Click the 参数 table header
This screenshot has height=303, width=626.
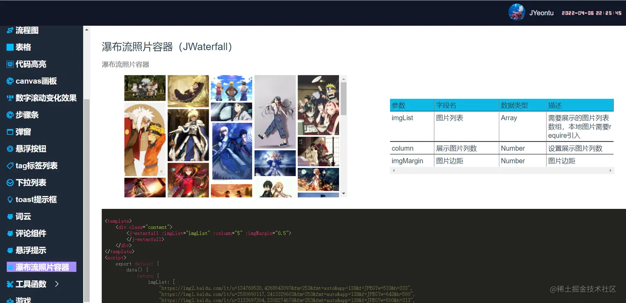pyautogui.click(x=412, y=105)
